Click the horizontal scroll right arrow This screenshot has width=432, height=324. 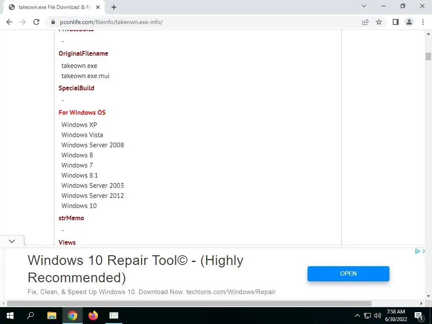coord(421,304)
